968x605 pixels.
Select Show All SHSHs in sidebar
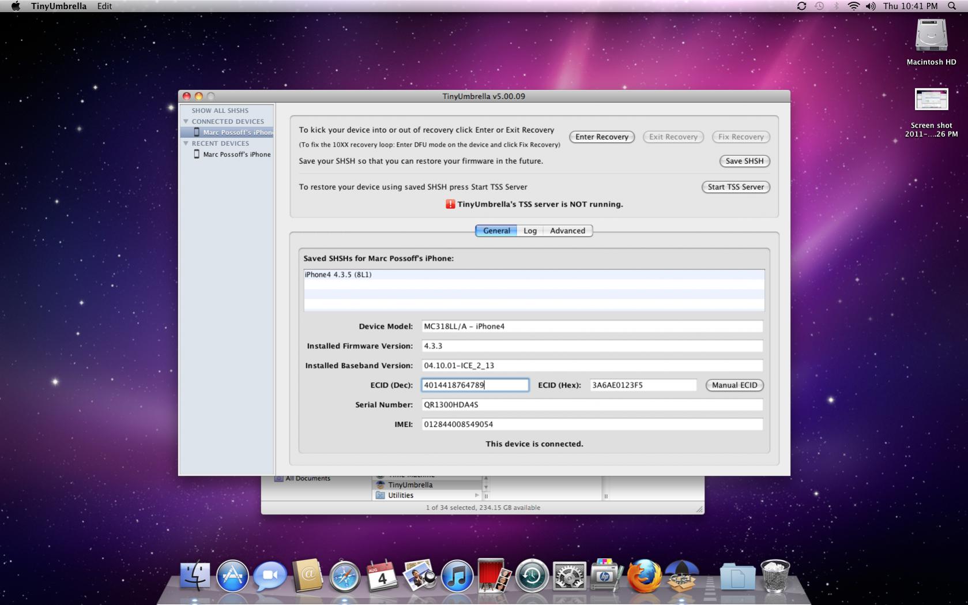[220, 111]
